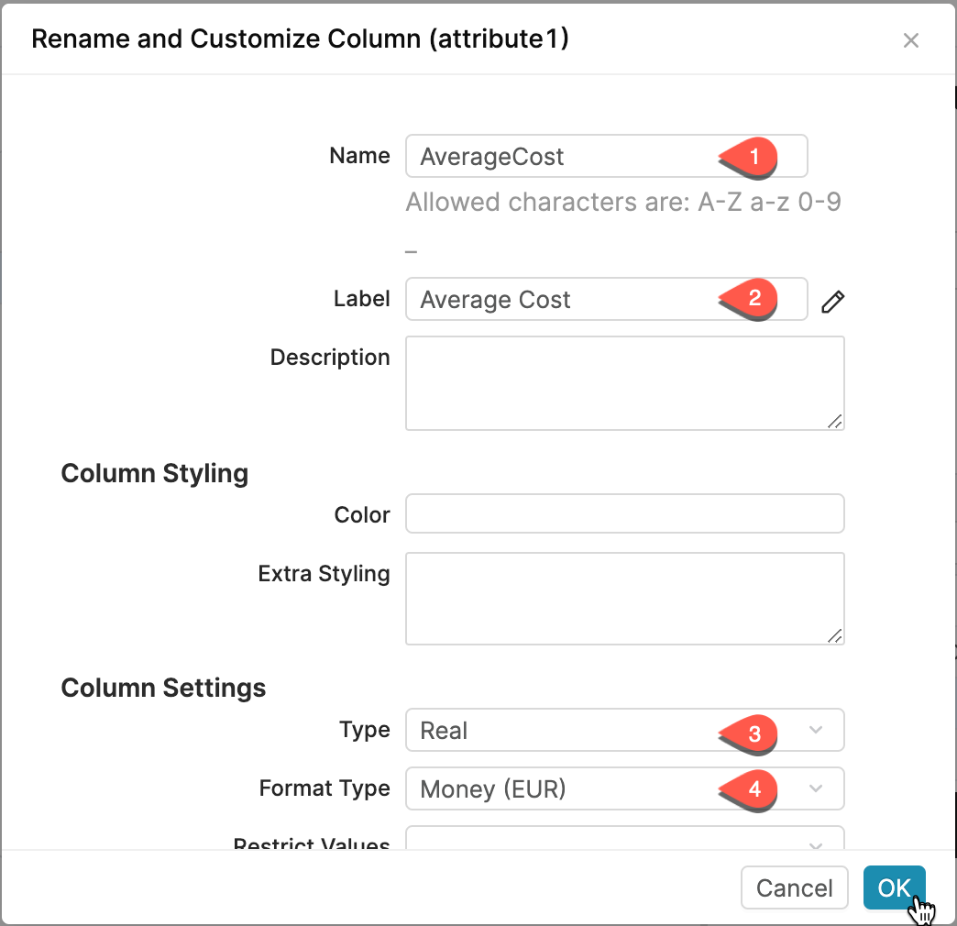Confirm changes with the OK button
Image resolution: width=957 pixels, height=926 pixels.
894,887
